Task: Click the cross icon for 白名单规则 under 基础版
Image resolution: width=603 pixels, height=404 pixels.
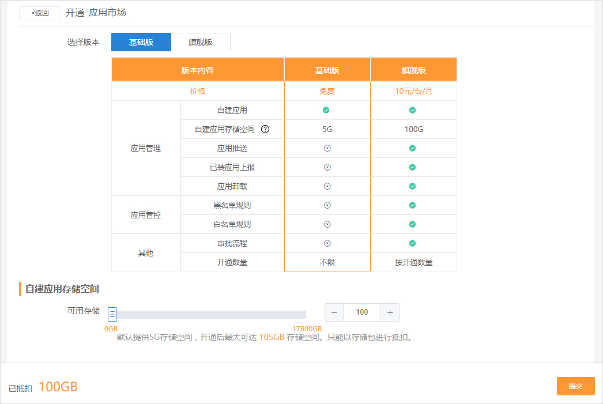Action: [x=327, y=224]
